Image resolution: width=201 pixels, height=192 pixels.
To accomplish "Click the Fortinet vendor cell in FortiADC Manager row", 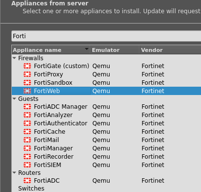I will (153, 107).
